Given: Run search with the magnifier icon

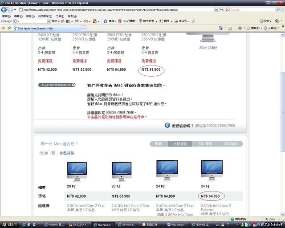Looking at the screenshot, I should point(278,10).
